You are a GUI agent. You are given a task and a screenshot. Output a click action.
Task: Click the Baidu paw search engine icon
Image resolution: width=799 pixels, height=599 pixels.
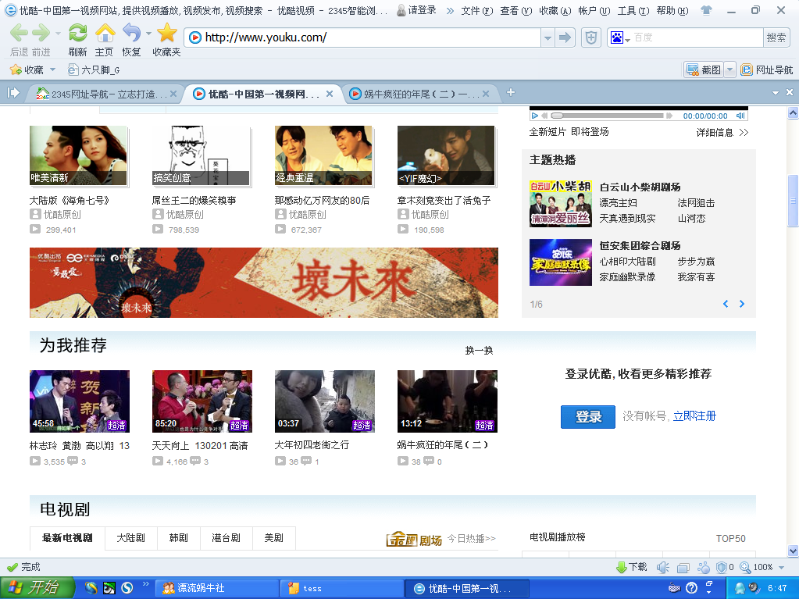(x=616, y=37)
